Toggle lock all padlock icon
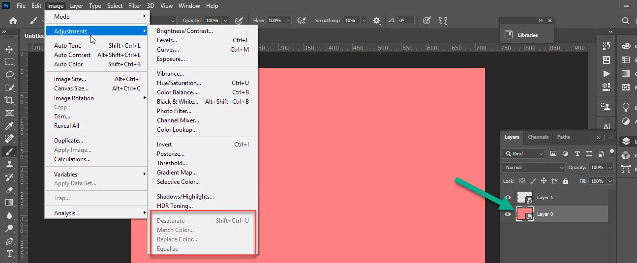Screen dimensions: 637x263 coord(566,181)
